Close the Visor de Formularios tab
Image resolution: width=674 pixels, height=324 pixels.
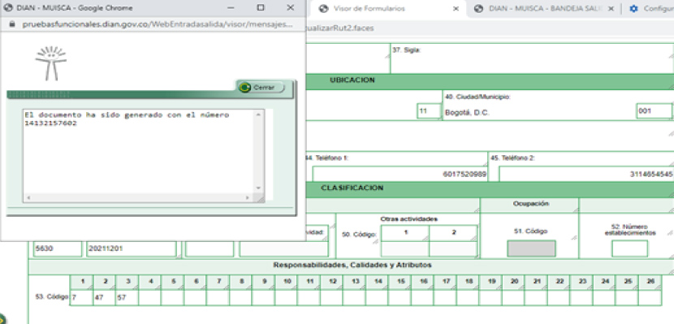[x=456, y=9]
